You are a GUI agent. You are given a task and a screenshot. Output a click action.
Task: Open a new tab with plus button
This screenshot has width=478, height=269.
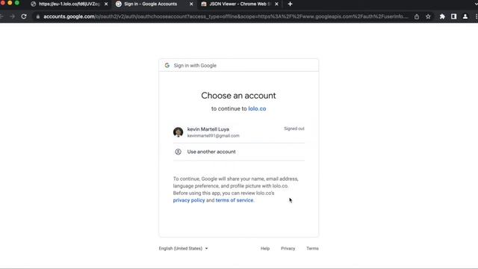coord(290,4)
